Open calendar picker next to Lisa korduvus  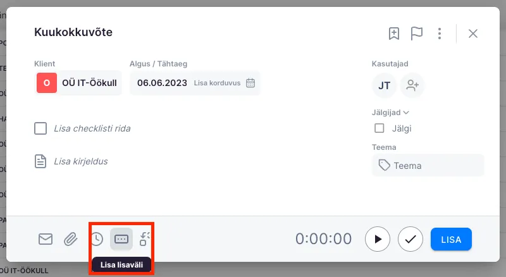[x=250, y=83]
